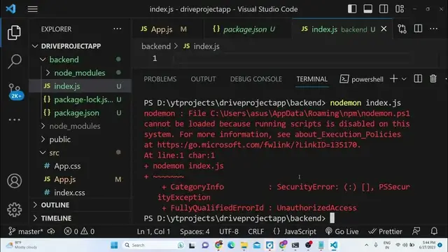The height and width of the screenshot is (252, 448).
Task: Split the editor right
Action: click(x=418, y=29)
